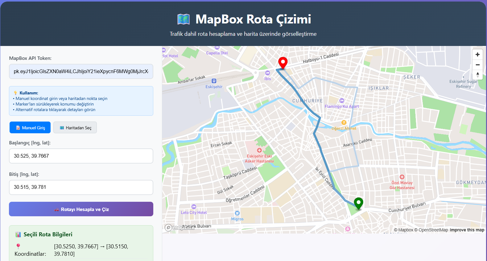The image size is (487, 261).
Task: Click the Migros shopping icon on the map
Action: tap(237, 213)
